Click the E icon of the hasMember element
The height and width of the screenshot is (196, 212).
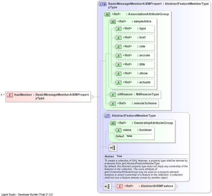point(10,95)
